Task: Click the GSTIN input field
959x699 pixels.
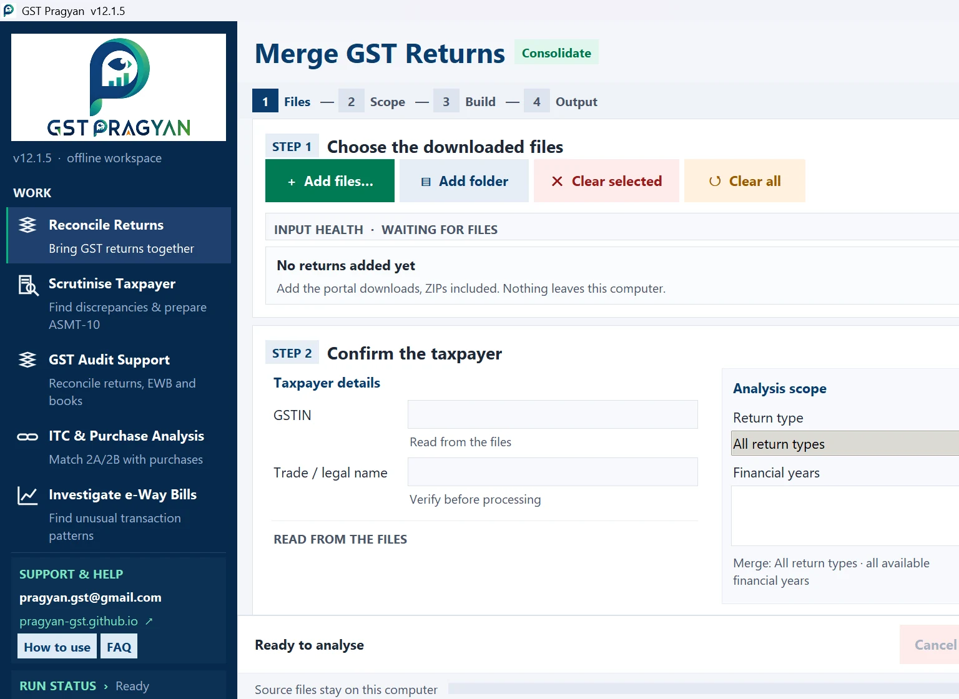Action: [x=553, y=414]
